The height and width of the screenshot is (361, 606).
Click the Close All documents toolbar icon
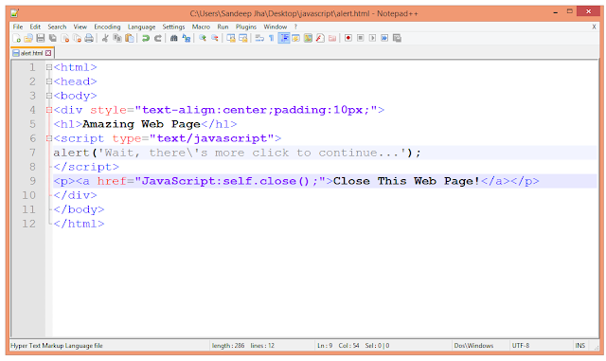coord(77,38)
